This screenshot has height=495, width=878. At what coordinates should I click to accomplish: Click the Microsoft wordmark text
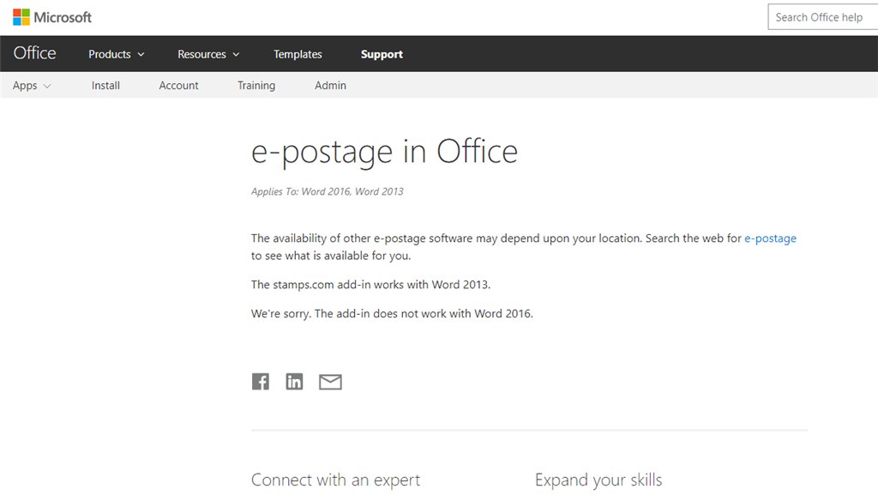pos(63,17)
